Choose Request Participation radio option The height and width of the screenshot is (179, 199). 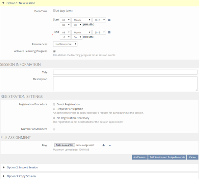pyautogui.click(x=54, y=109)
